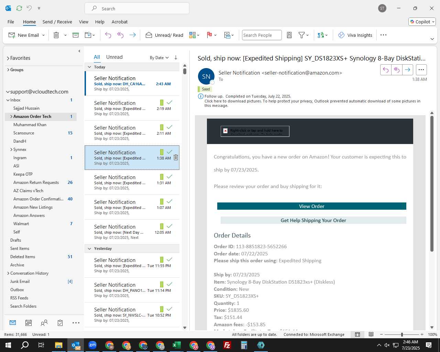This screenshot has height=352, width=440.
Task: Toggle completed checkmark on Tue 11:55 PM message
Action: 169,260
